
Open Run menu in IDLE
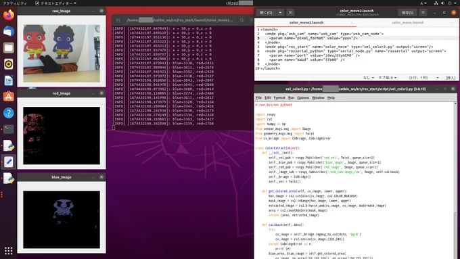[291, 97]
